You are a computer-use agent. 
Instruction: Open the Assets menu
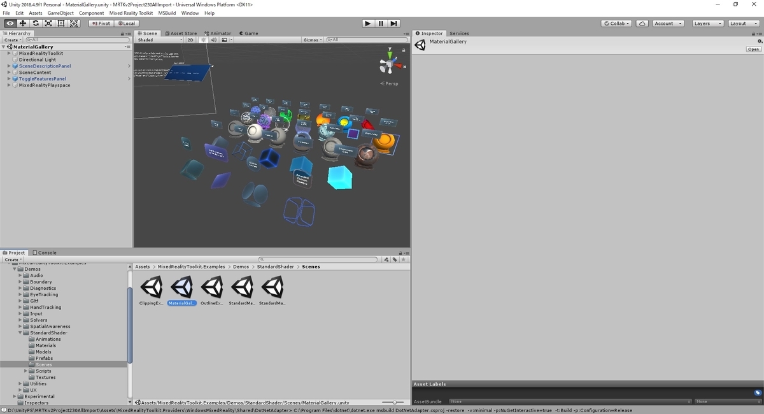36,13
